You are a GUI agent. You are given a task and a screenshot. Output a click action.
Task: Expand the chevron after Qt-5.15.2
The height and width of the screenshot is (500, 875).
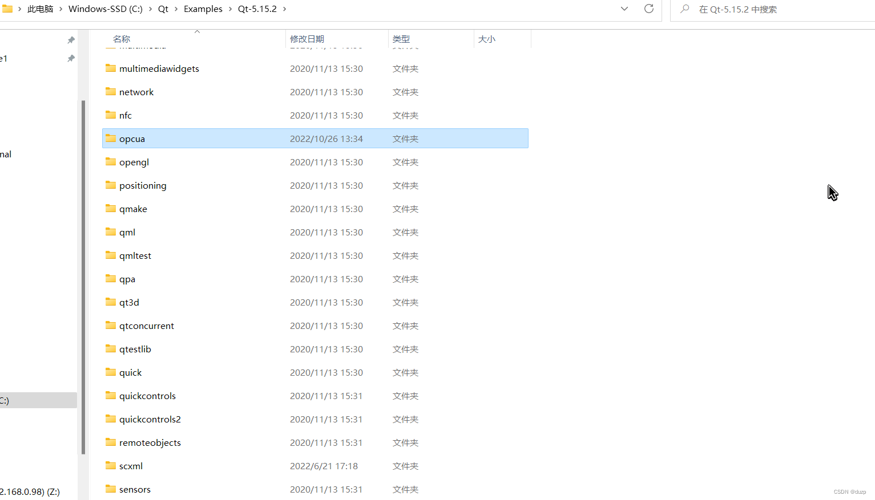point(284,9)
